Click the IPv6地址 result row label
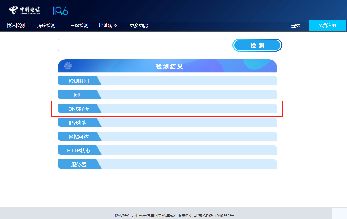 79,123
